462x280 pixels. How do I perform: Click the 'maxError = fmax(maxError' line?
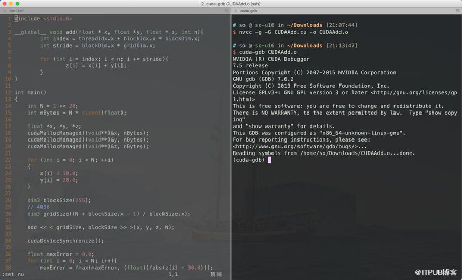[127, 268]
